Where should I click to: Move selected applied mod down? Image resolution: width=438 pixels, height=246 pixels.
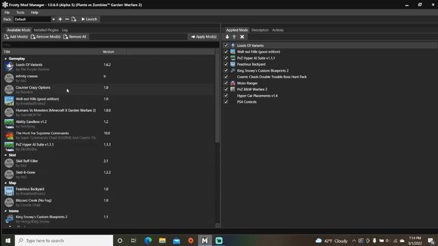(x=227, y=37)
